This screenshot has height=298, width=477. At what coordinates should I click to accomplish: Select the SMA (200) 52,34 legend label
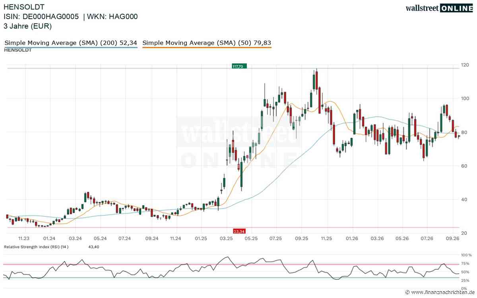[71, 43]
